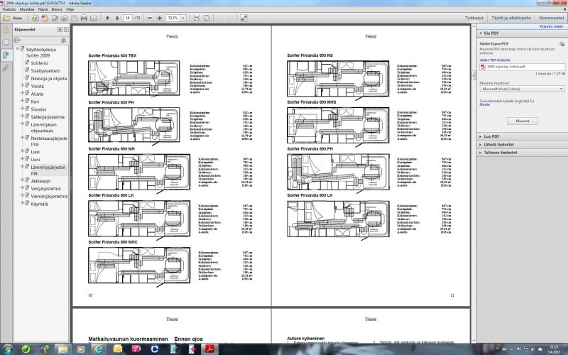
Task: Open the Näytä menu
Action: 43,9
